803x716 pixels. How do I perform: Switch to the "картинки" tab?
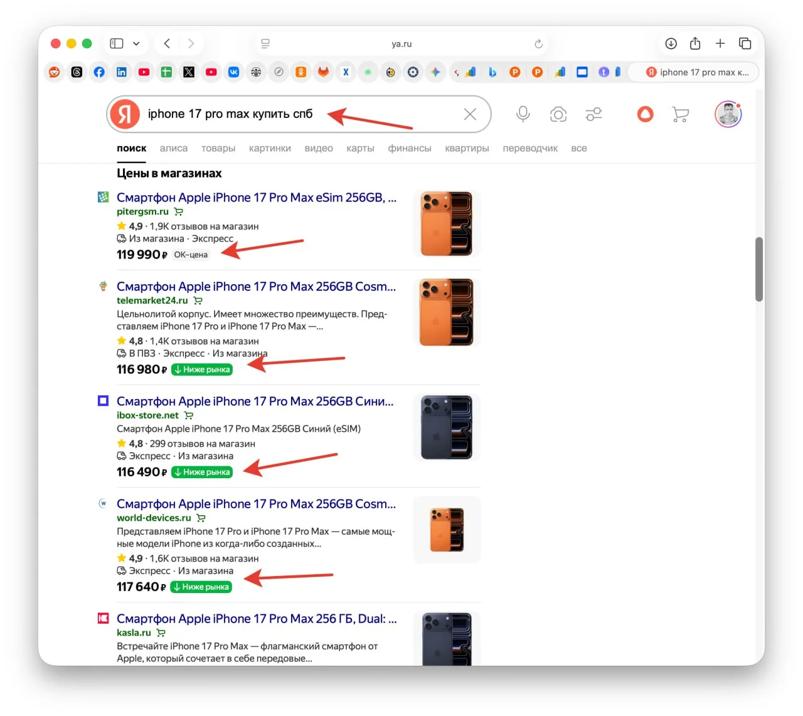coord(270,149)
